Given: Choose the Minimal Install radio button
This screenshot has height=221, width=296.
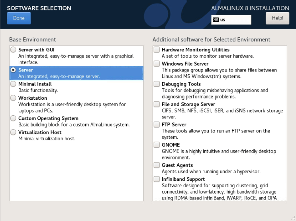Looking at the screenshot, I should [13, 84].
